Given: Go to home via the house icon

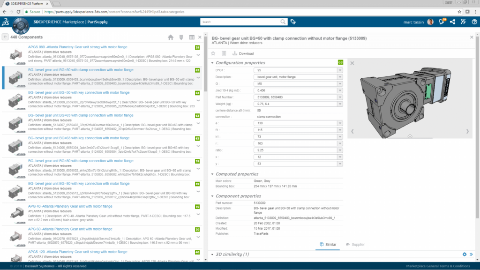Looking at the screenshot, I should (171, 37).
